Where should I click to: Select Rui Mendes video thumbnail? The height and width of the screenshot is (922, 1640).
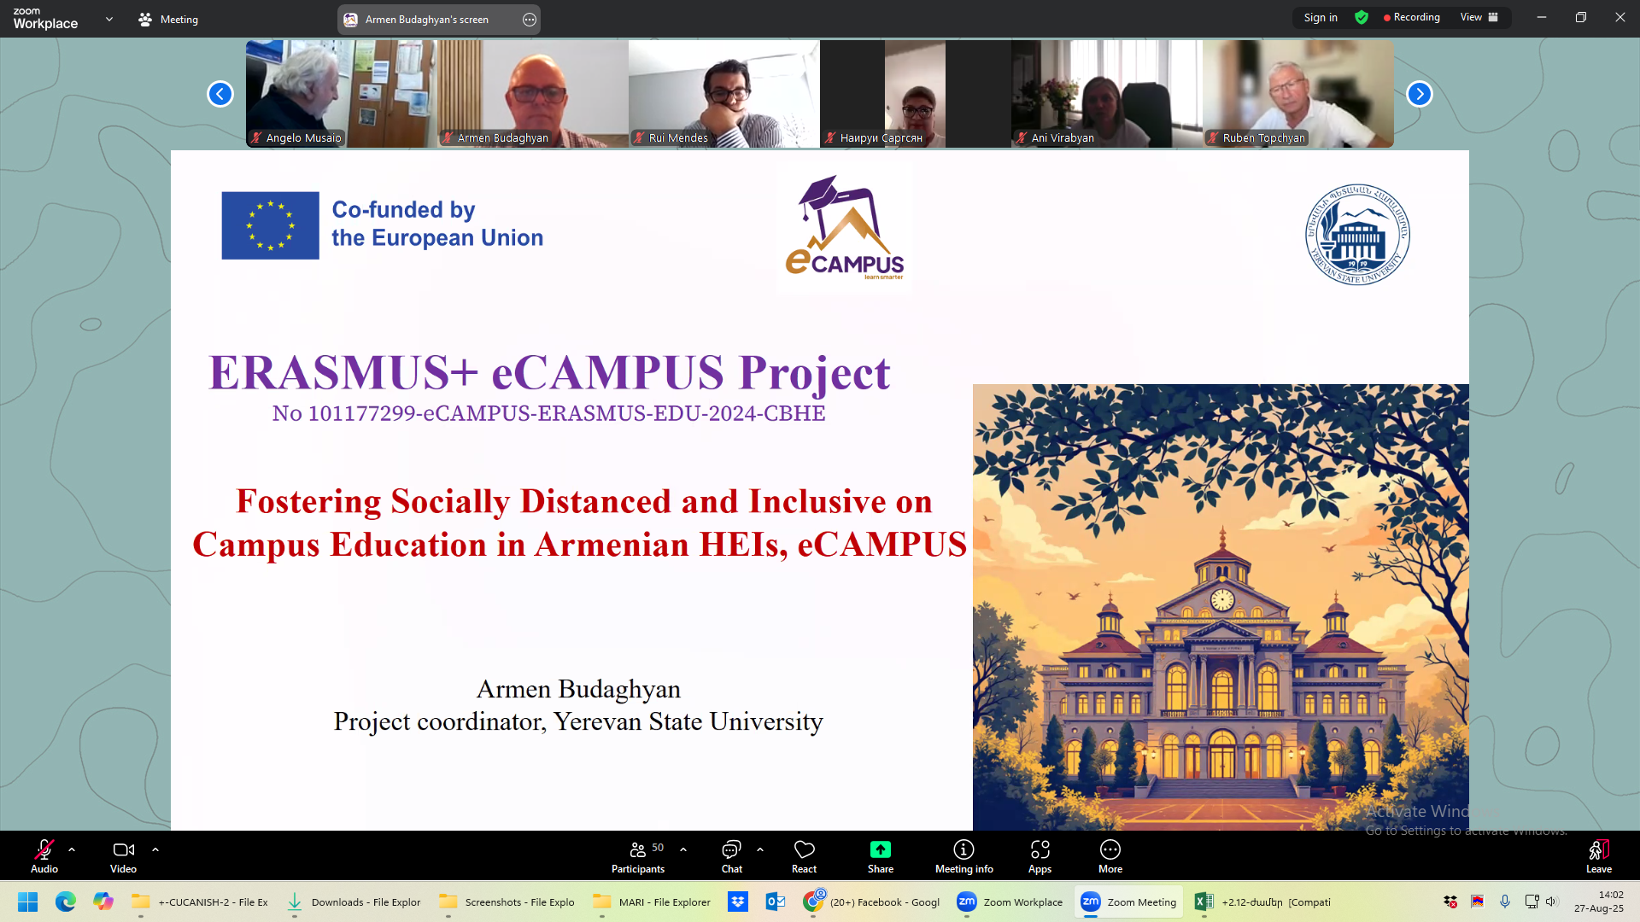point(723,94)
